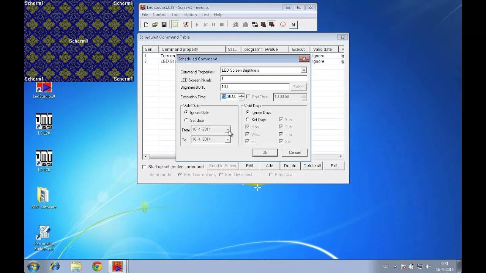Click the smiley face toolbar icon
The width and height of the screenshot is (486, 273).
283,25
